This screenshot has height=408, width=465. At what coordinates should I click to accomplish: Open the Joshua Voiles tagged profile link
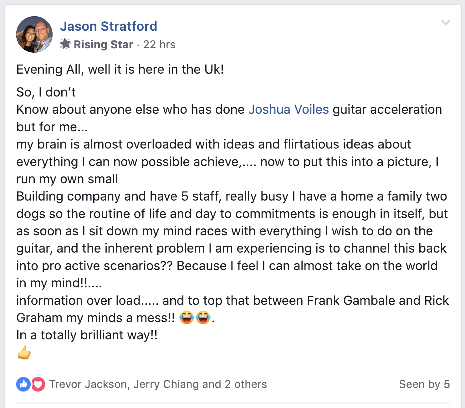pyautogui.click(x=289, y=110)
